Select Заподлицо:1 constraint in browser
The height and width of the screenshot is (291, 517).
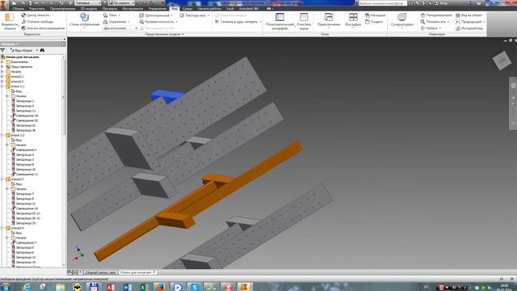tap(23, 101)
